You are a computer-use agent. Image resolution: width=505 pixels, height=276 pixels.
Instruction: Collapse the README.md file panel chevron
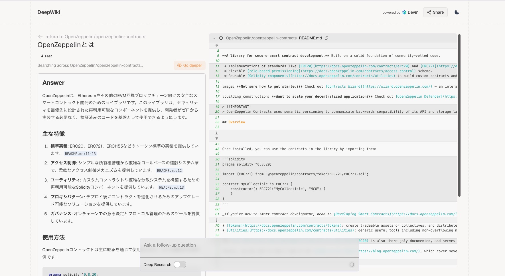pos(214,38)
